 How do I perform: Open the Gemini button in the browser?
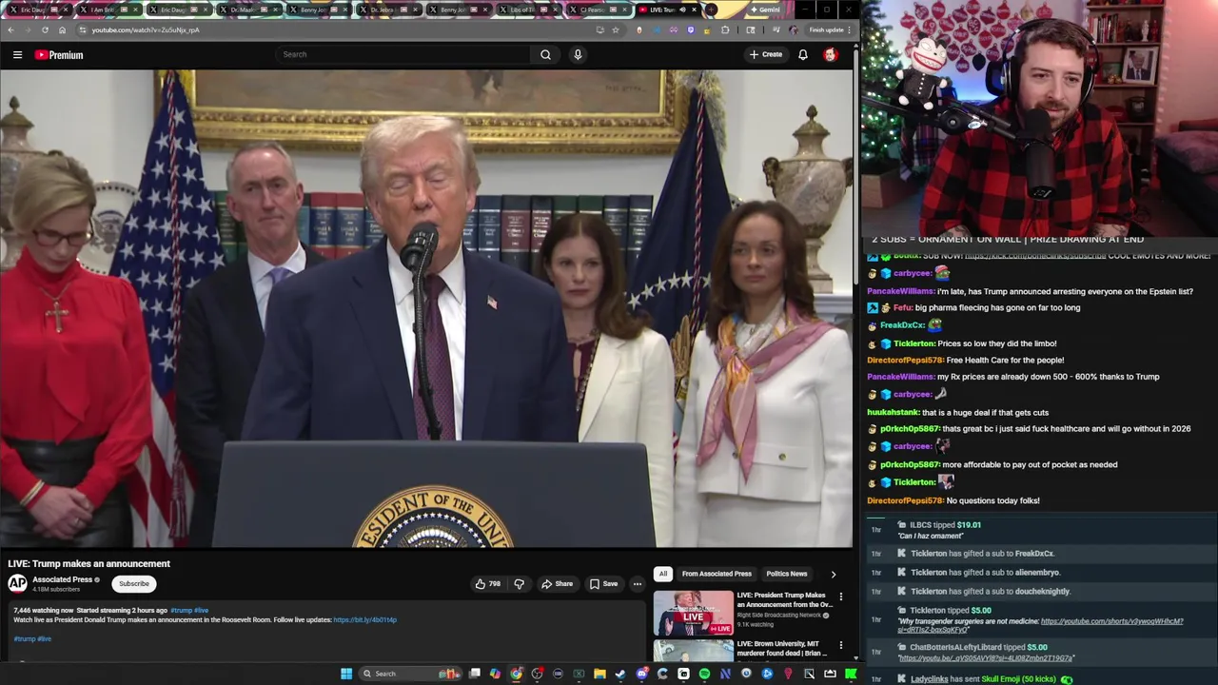[765, 10]
